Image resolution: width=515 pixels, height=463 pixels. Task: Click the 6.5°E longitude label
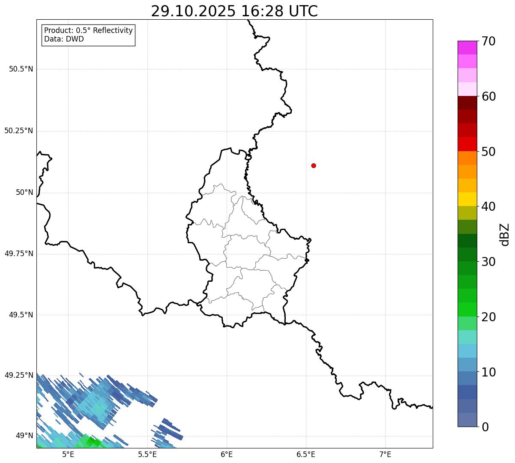pos(306,454)
